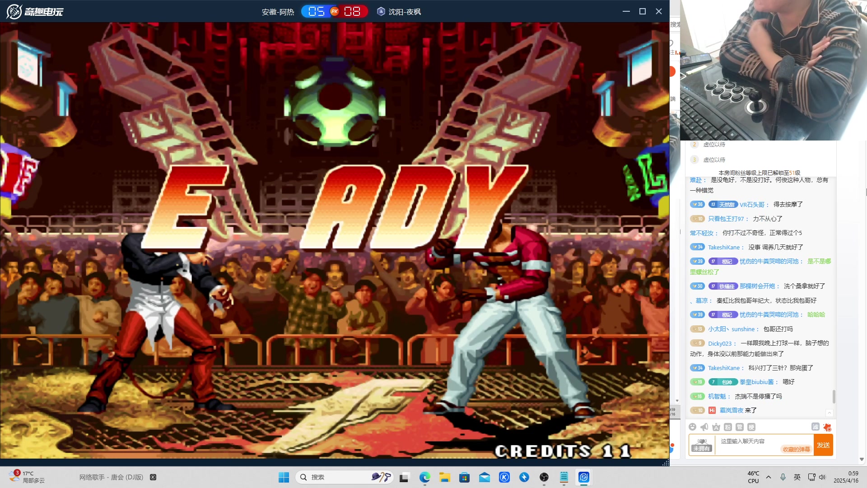Click player name 安徽-阿热 in the title bar

pos(278,12)
